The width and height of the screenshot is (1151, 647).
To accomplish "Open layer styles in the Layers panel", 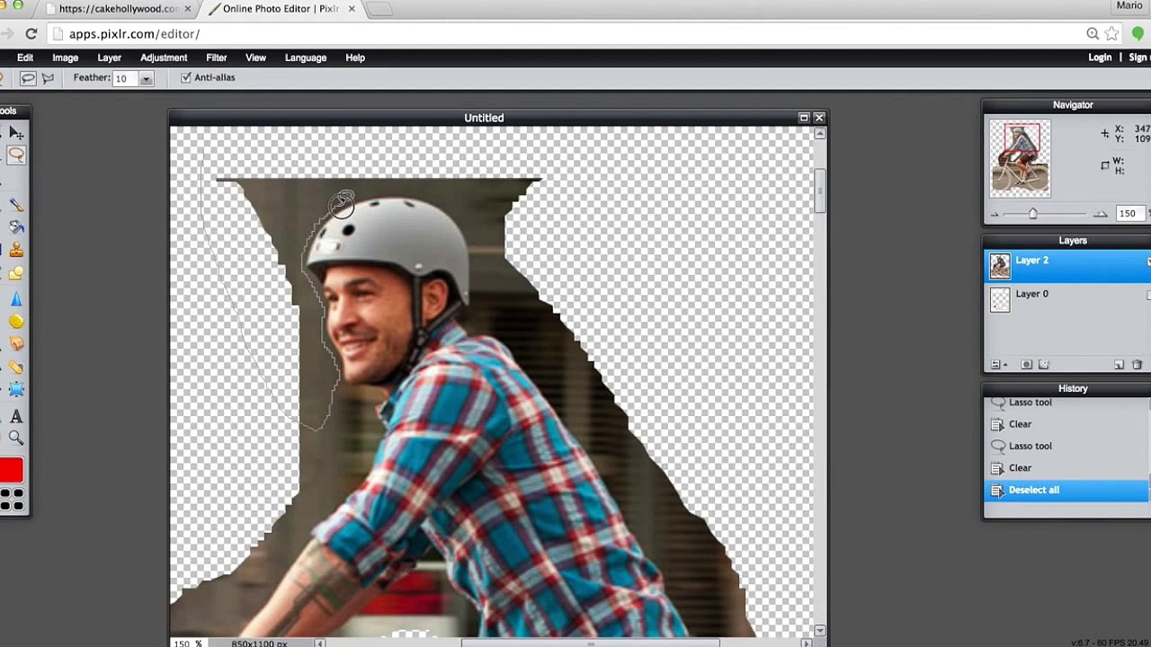I will click(1043, 365).
